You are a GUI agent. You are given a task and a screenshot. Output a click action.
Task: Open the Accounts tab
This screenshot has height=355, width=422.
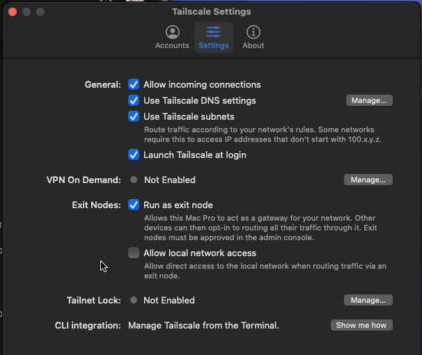172,38
